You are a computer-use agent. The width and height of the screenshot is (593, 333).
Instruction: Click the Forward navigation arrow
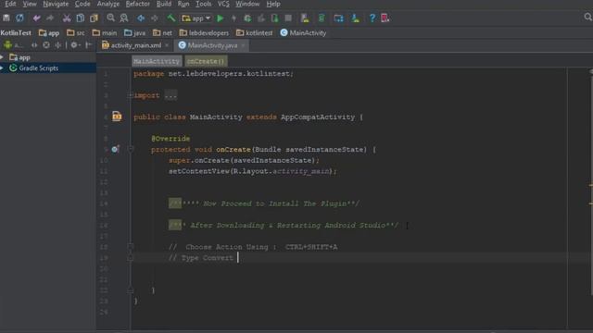tap(155, 18)
